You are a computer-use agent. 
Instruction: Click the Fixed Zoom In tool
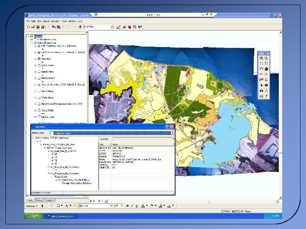[261, 64]
